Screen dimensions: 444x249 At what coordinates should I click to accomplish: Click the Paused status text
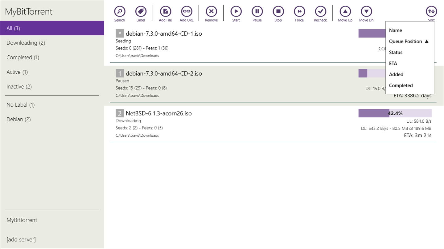point(122,81)
